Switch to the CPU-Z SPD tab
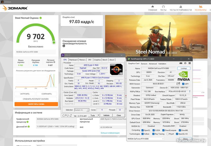 tap(90, 60)
